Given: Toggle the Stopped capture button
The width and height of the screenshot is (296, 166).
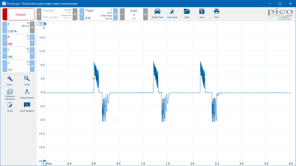Looking at the screenshot, I should 18,14.
